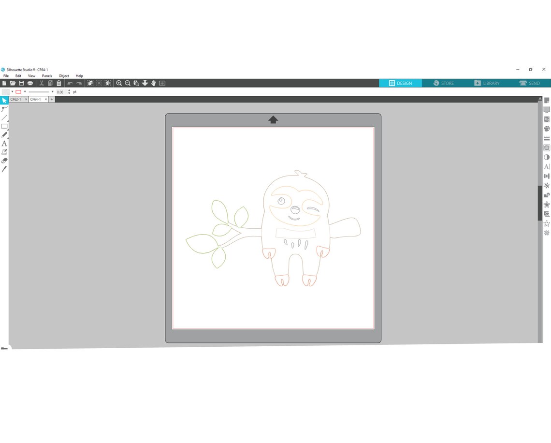The width and height of the screenshot is (551, 443).
Task: Click the Copy icon
Action: pyautogui.click(x=50, y=83)
